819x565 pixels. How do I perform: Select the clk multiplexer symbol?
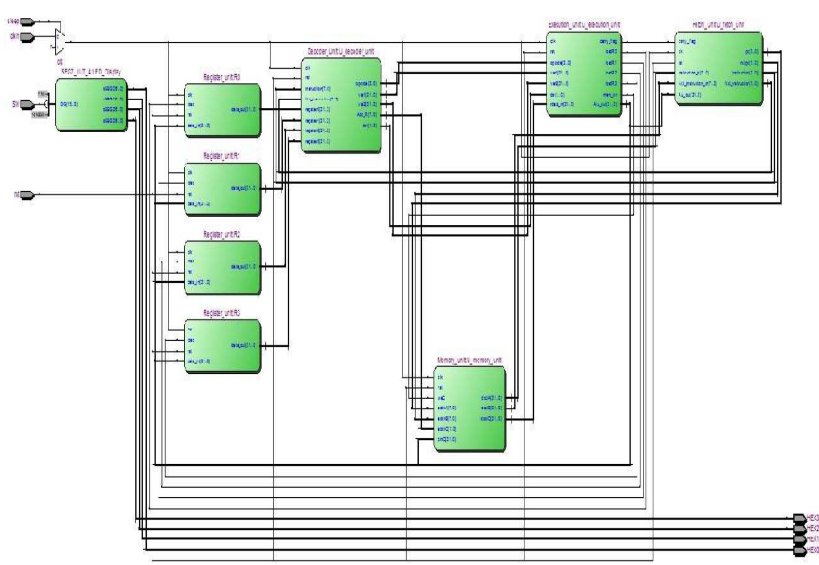(60, 42)
